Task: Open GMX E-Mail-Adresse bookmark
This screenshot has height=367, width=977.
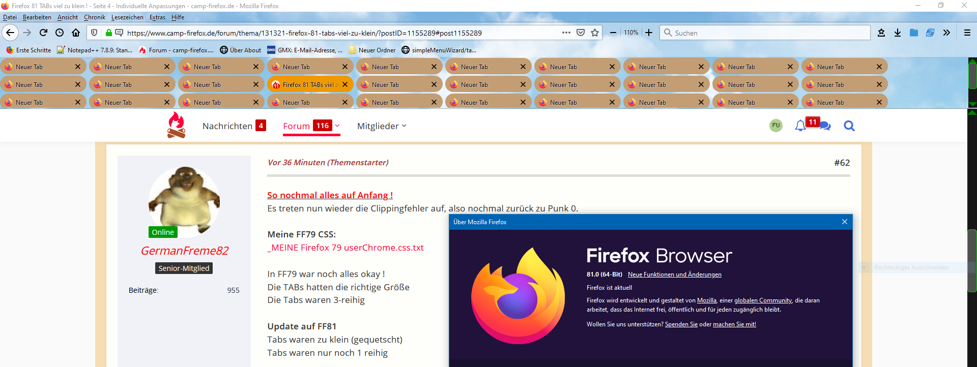Action: point(305,50)
